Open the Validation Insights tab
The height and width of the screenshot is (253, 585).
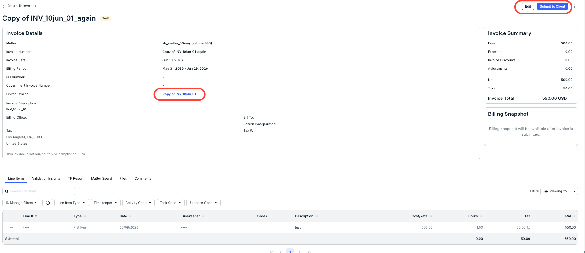(x=46, y=178)
